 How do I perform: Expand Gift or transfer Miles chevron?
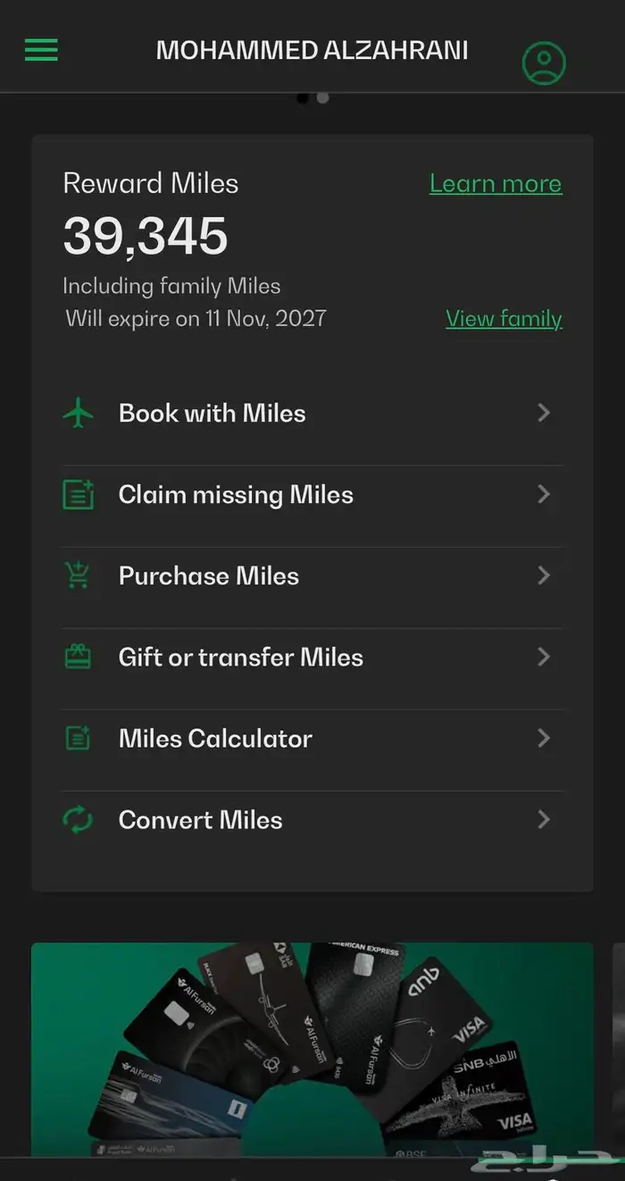point(544,658)
